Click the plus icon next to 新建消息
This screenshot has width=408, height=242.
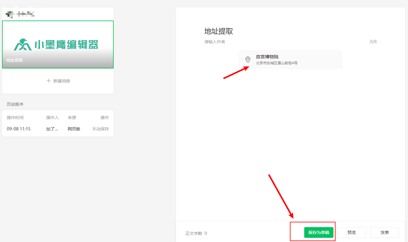49,80
